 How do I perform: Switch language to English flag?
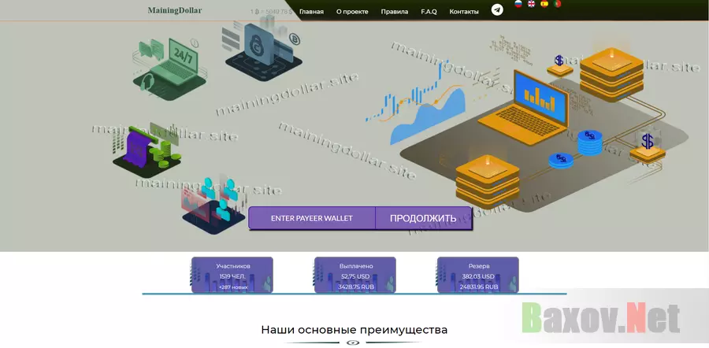click(532, 4)
